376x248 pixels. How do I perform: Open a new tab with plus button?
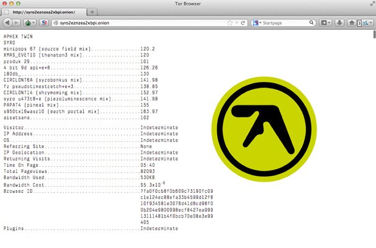92,12
